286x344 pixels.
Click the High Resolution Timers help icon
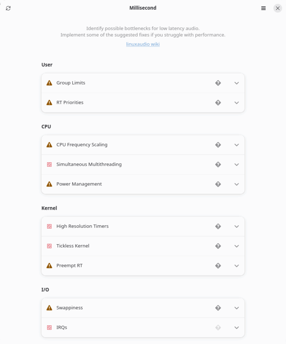218,226
